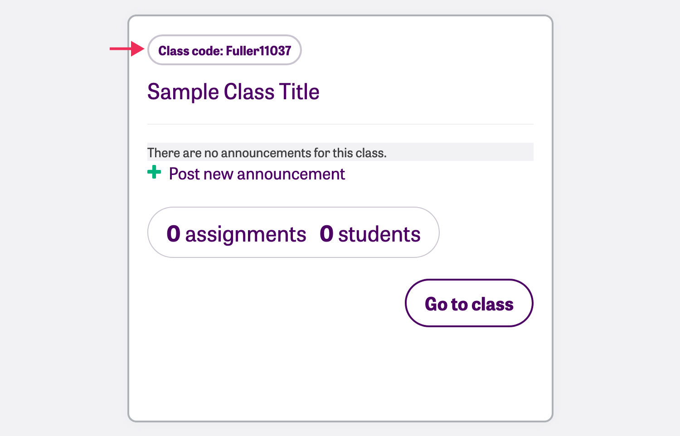Click Post new announcement link

(257, 174)
